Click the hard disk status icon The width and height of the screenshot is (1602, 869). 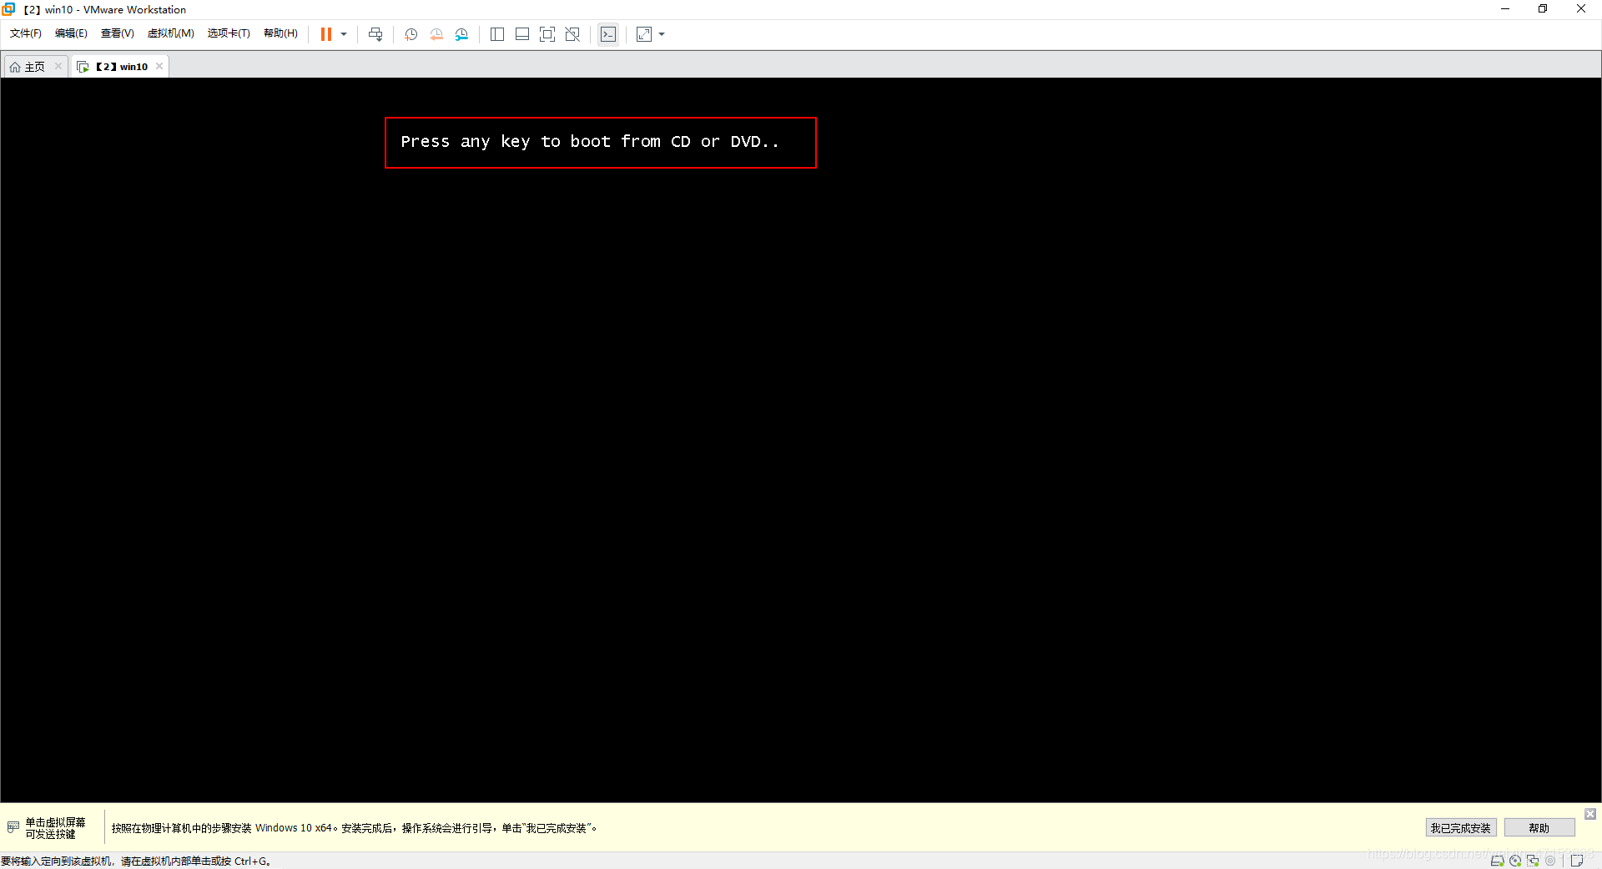pos(1498,861)
